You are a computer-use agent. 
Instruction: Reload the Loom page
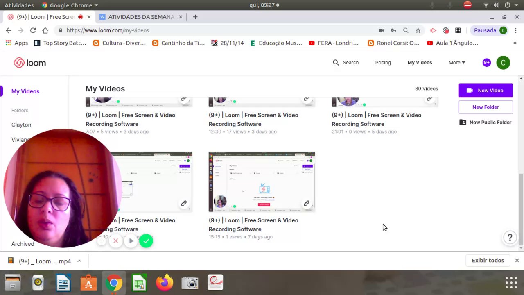click(x=33, y=30)
